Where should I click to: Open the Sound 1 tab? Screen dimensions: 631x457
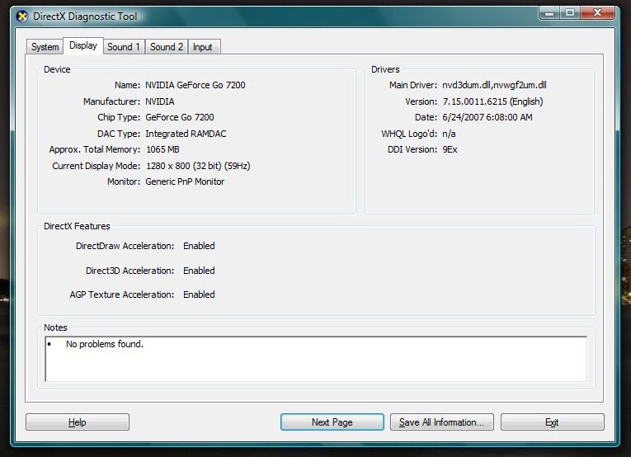coord(124,47)
